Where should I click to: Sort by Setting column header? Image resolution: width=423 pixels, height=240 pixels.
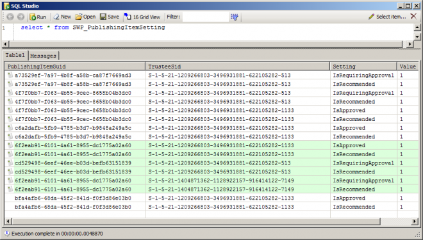tap(363, 67)
